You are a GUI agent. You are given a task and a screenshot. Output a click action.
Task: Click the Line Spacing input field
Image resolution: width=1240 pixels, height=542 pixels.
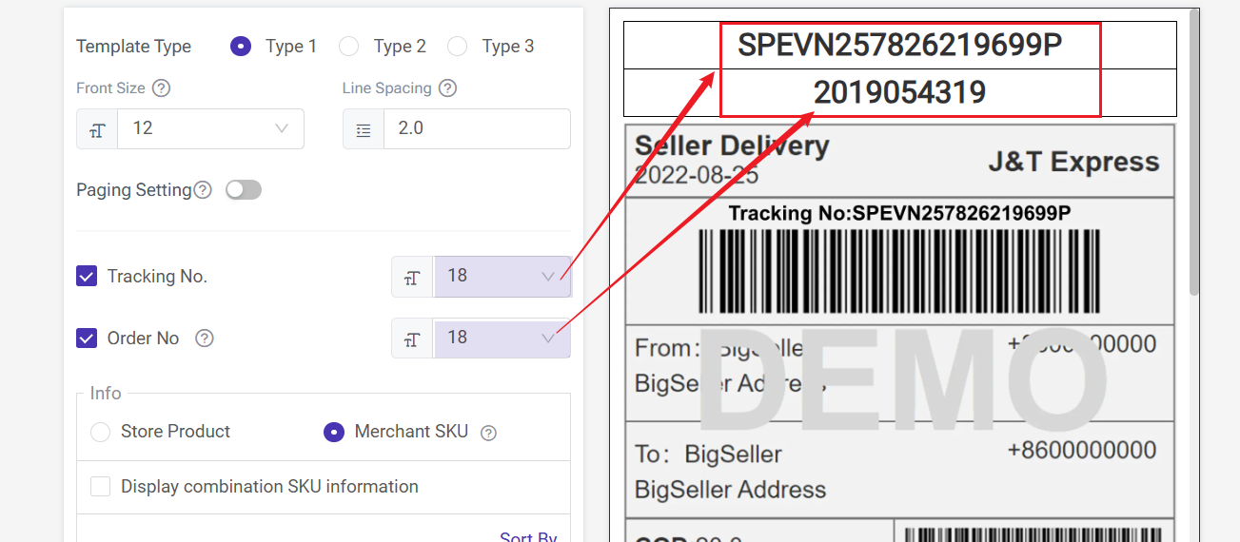click(x=476, y=128)
